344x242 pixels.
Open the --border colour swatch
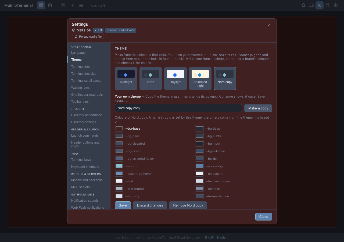point(199,159)
